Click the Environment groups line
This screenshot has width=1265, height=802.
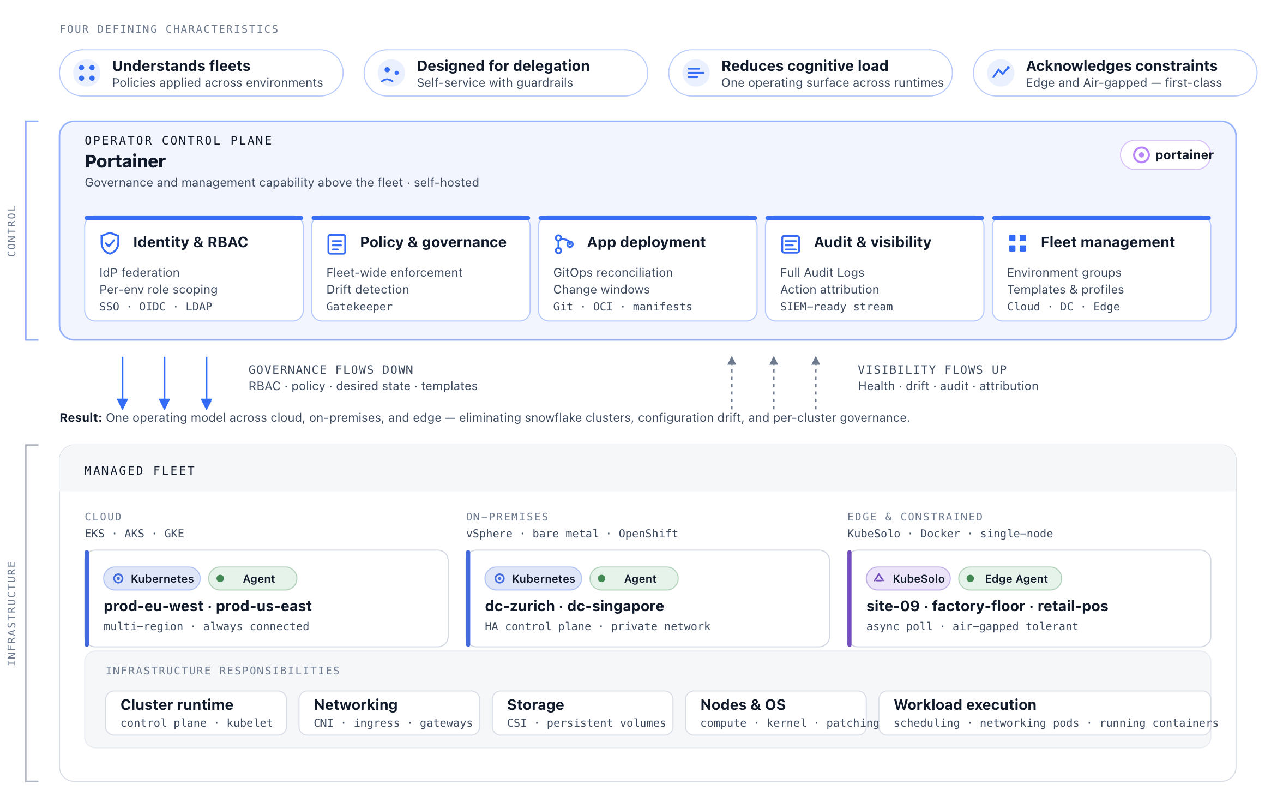pyautogui.click(x=1064, y=272)
